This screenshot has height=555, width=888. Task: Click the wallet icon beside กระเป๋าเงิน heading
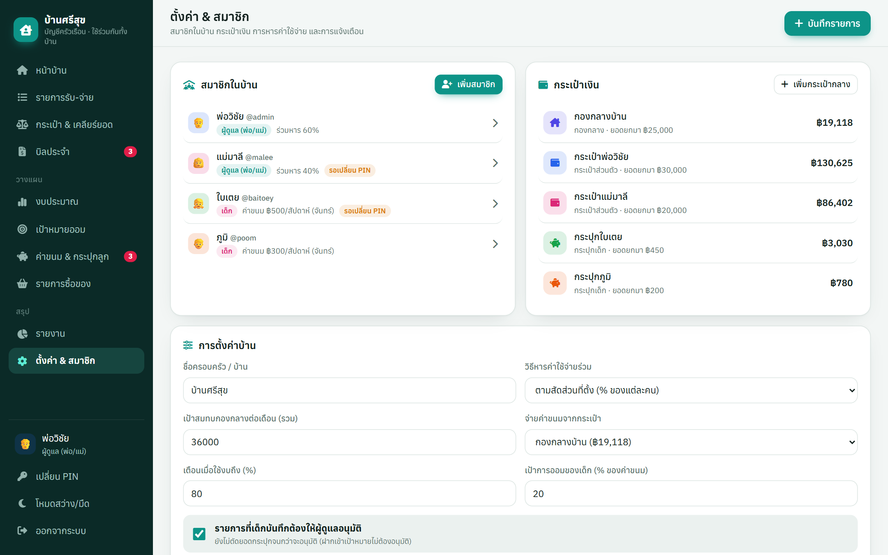pyautogui.click(x=543, y=85)
